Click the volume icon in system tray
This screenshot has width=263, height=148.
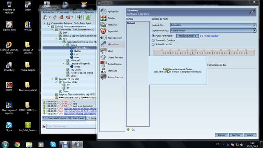(242, 145)
